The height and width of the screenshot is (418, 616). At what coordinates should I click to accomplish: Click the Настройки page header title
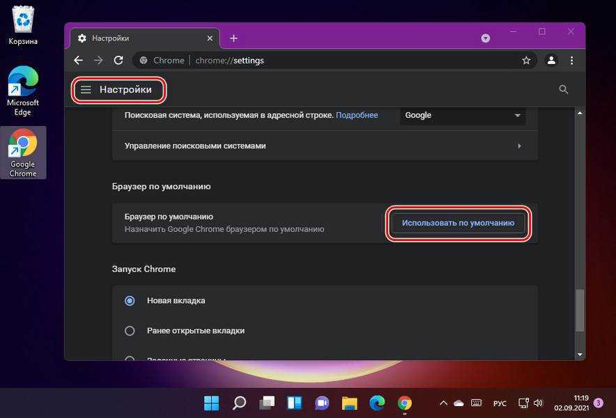point(125,90)
